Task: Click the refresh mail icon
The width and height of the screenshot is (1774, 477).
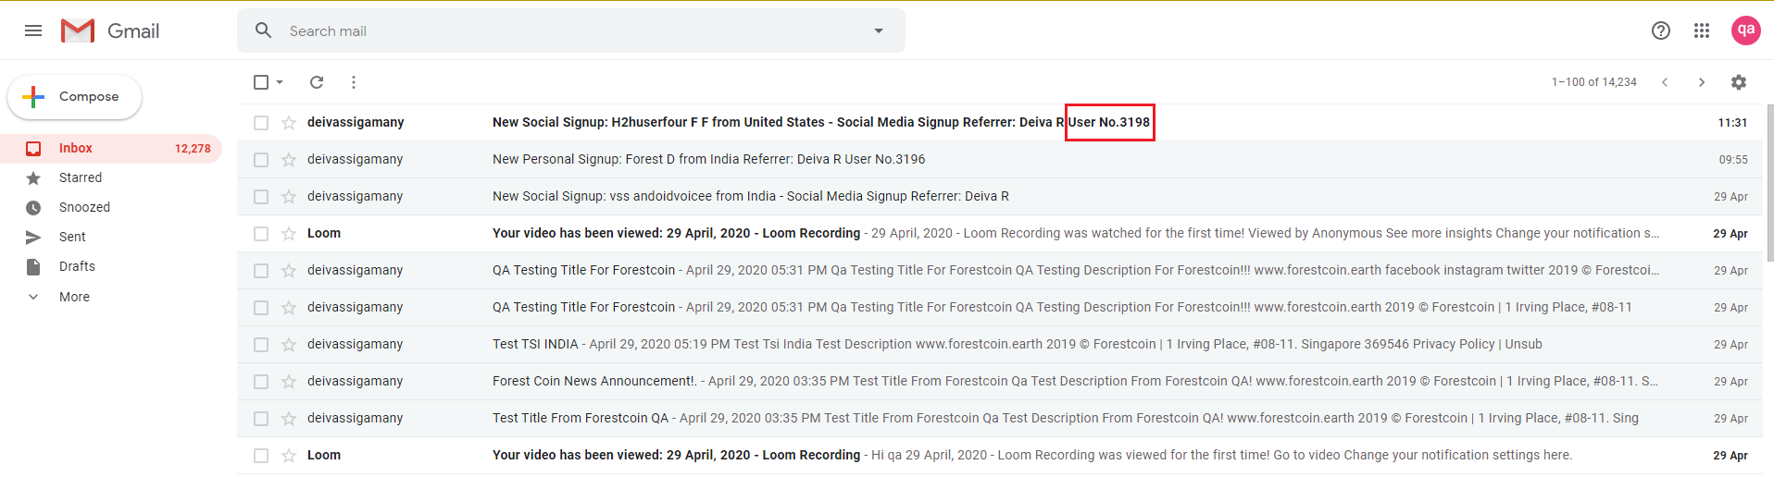Action: (x=317, y=82)
